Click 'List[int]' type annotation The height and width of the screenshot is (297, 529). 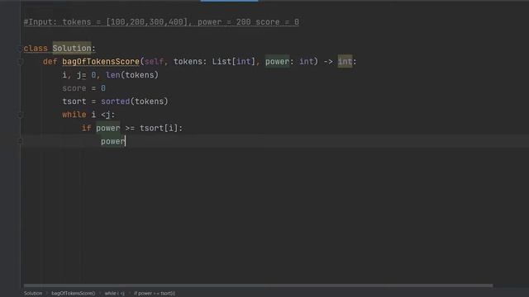click(234, 62)
